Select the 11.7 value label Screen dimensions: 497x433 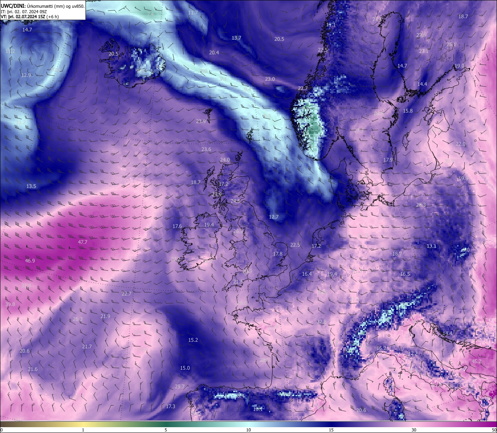coord(193,12)
